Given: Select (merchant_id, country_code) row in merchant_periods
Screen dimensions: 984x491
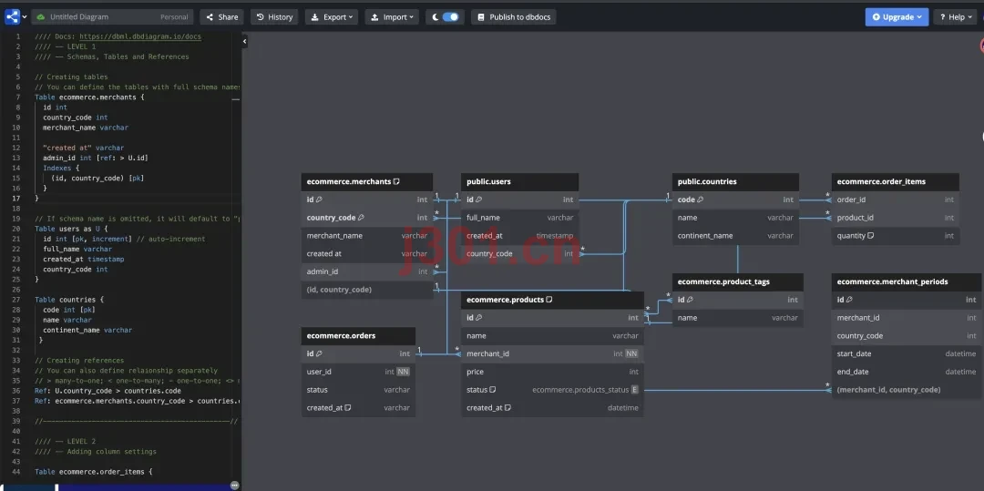Looking at the screenshot, I should coord(907,390).
